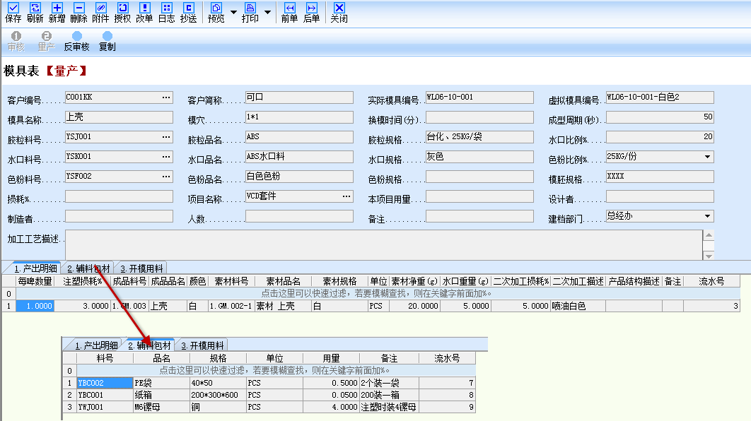The height and width of the screenshot is (421, 751).
Task: Select the YBC002 cell
Action: click(x=105, y=383)
